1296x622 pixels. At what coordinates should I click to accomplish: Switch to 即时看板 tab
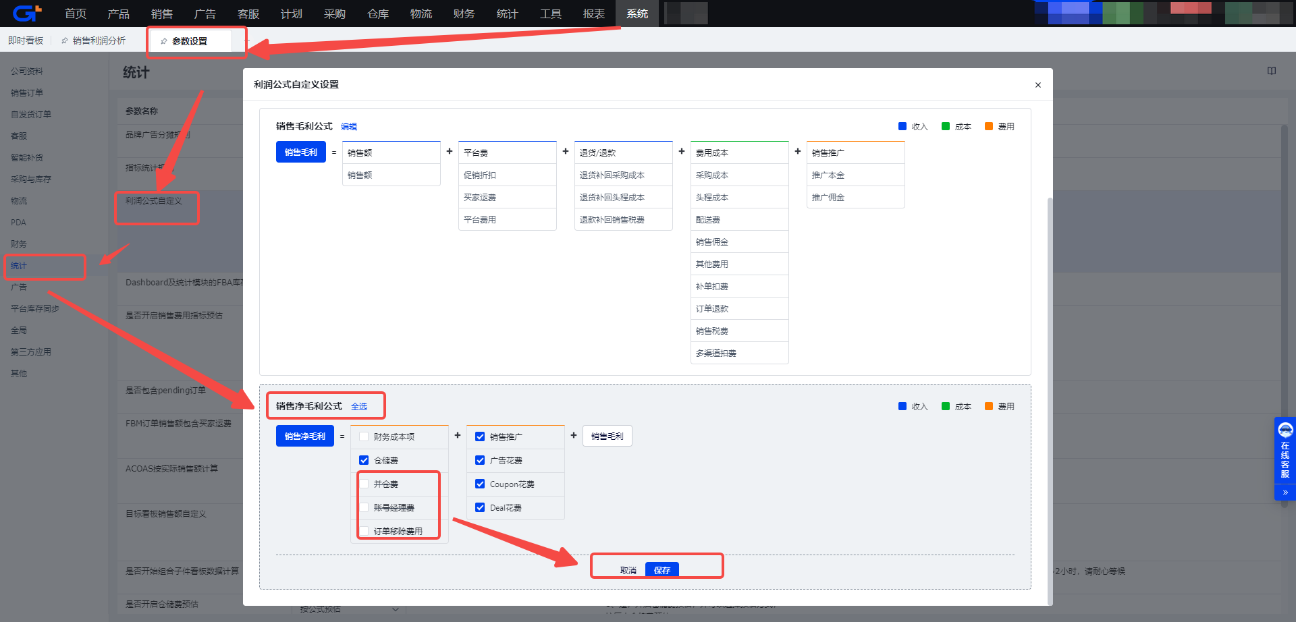(x=26, y=40)
